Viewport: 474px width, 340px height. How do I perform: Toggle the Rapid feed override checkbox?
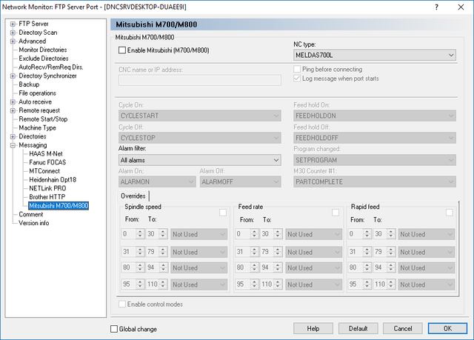click(450, 213)
